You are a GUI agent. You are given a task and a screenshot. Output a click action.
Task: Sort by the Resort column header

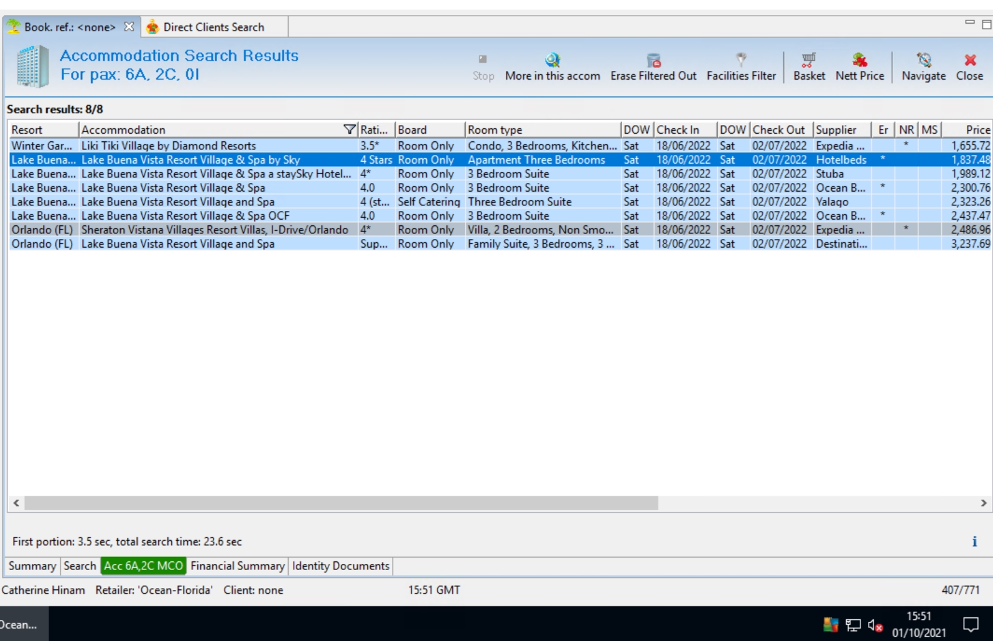pos(44,129)
